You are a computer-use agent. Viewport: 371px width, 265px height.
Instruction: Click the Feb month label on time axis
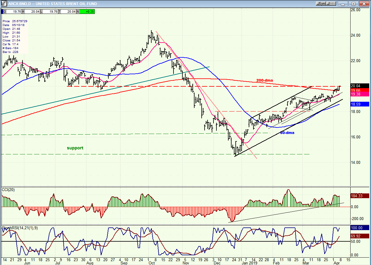(276, 263)
